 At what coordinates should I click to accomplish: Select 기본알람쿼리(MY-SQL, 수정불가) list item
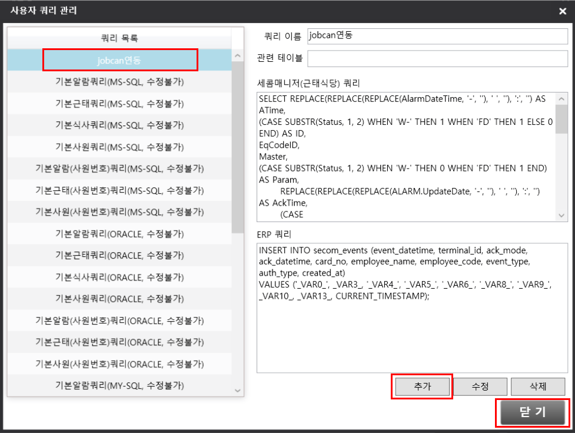(119, 386)
